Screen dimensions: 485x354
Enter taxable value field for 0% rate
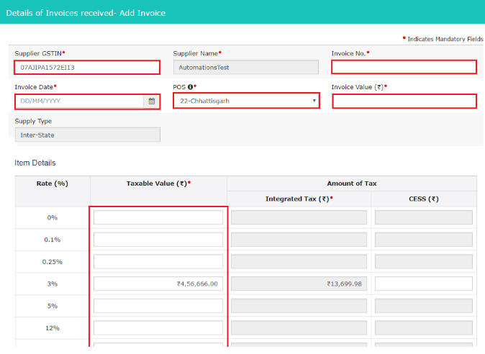(158, 217)
